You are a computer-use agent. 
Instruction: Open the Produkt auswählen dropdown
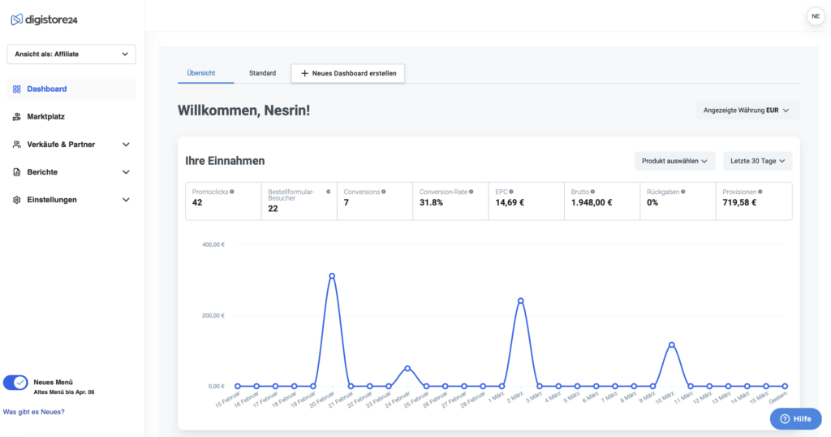coord(674,161)
